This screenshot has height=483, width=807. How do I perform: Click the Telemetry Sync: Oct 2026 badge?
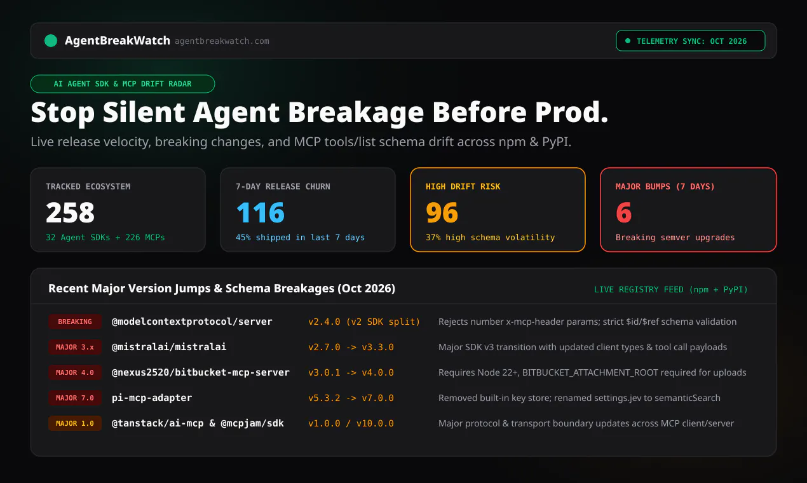pos(691,41)
